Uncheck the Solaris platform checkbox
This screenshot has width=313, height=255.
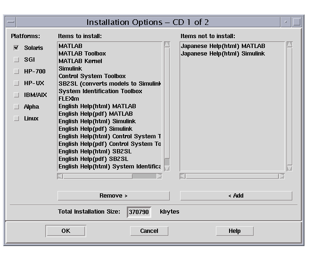16,48
